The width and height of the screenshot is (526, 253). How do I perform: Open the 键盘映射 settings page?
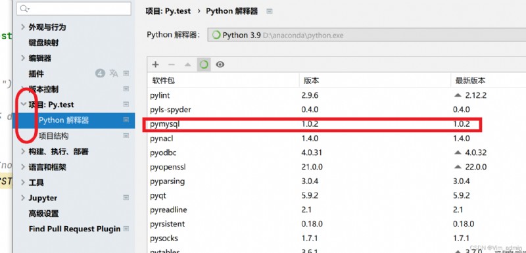43,43
